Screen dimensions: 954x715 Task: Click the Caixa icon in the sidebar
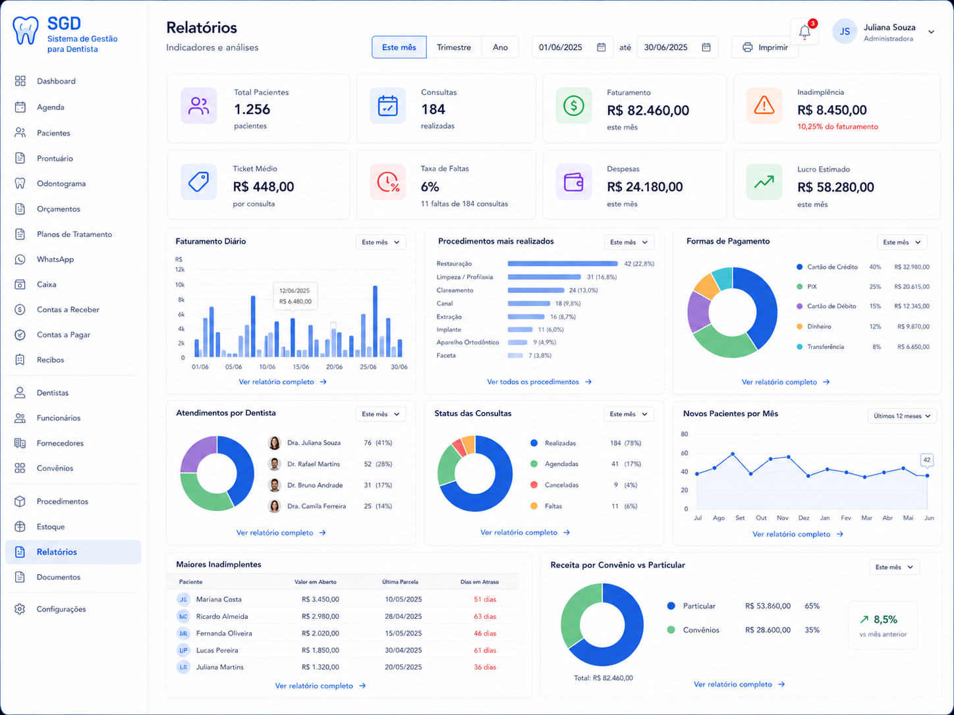click(x=20, y=284)
